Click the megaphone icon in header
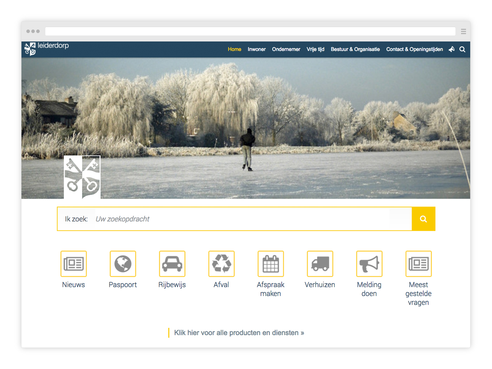 pyautogui.click(x=452, y=49)
